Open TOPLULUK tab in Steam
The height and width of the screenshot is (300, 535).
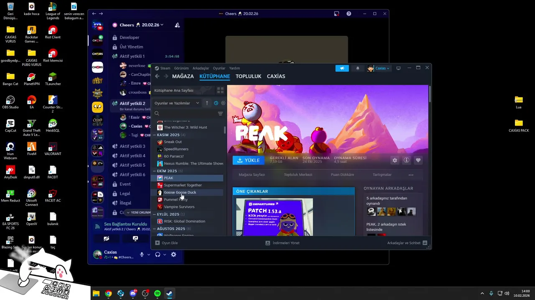click(248, 76)
